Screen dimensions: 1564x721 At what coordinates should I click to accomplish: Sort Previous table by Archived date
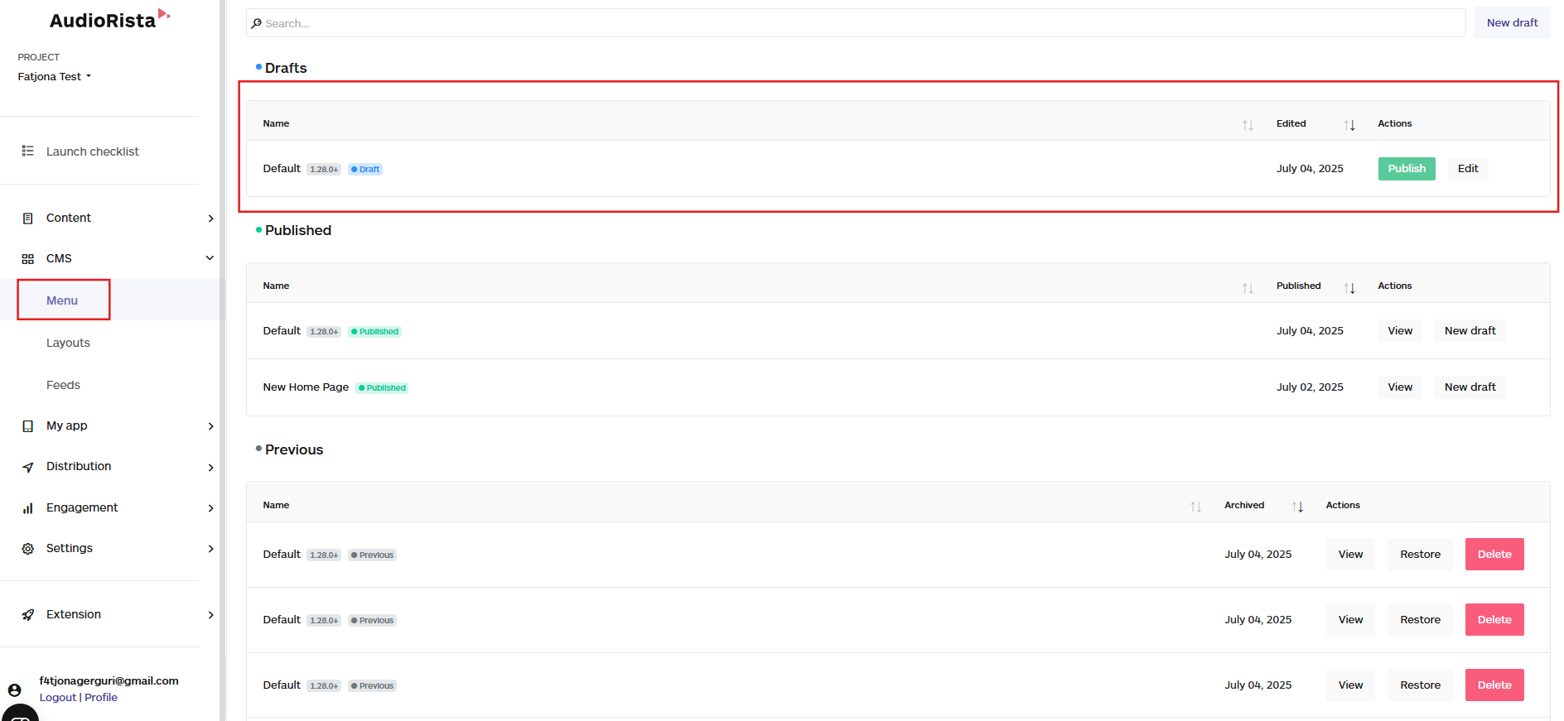click(1297, 507)
